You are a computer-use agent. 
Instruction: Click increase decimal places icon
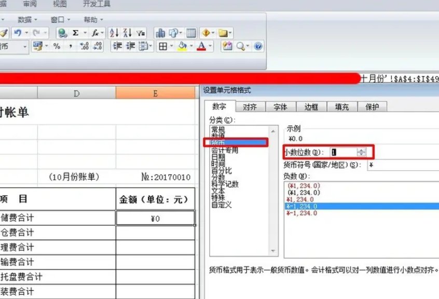(84, 46)
